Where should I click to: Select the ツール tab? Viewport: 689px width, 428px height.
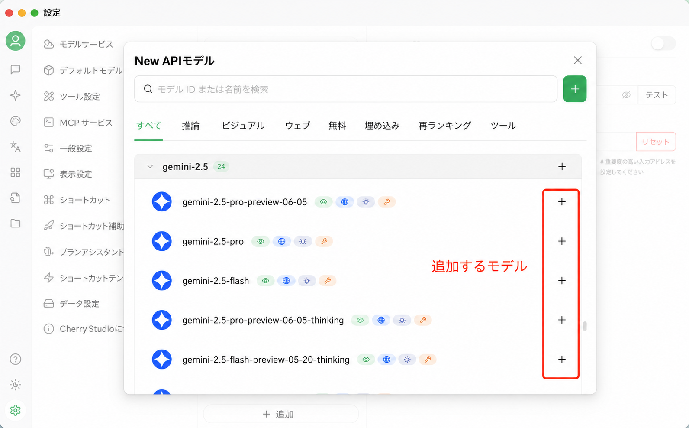[503, 126]
